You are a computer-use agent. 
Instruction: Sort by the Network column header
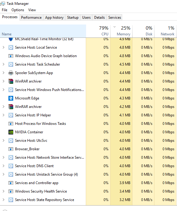165,31
